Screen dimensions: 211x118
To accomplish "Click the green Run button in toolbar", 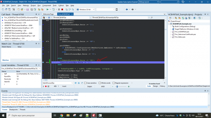I will click(48, 10).
